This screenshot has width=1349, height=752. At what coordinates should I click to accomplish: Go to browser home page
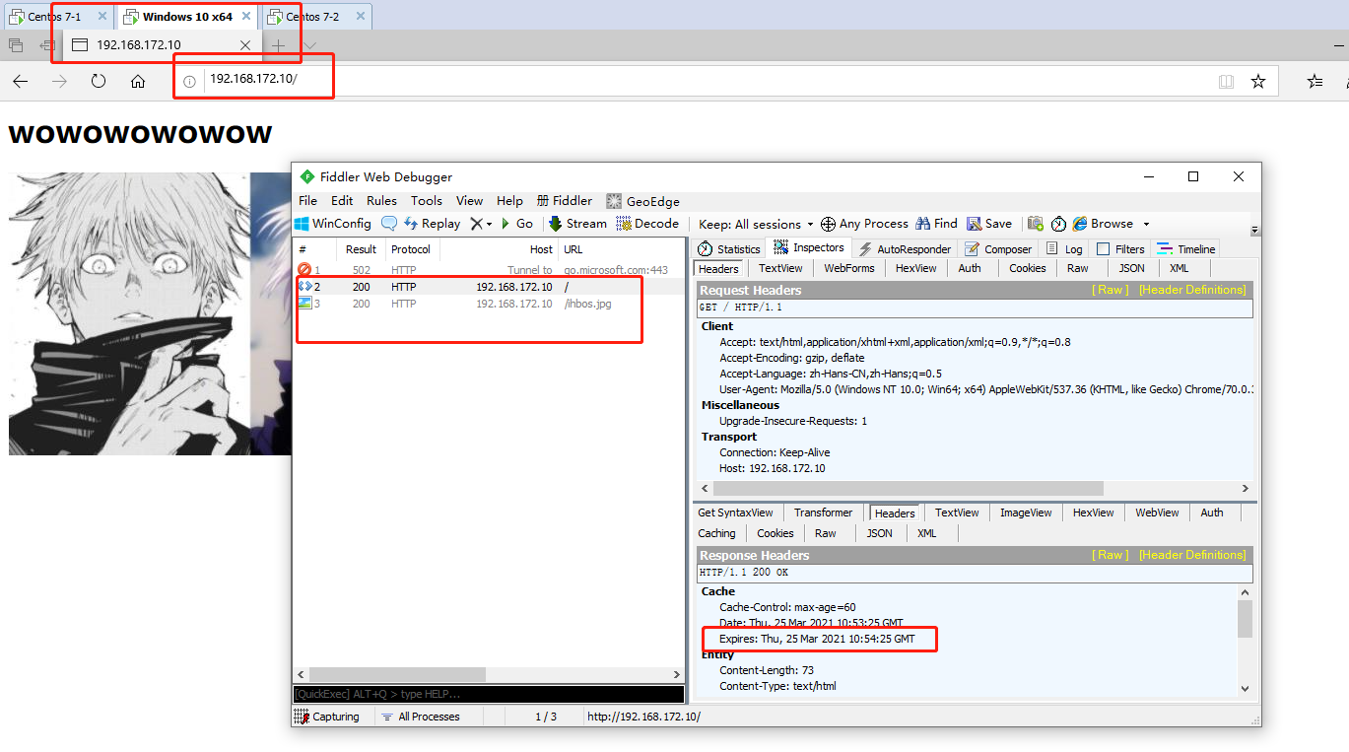pyautogui.click(x=138, y=82)
